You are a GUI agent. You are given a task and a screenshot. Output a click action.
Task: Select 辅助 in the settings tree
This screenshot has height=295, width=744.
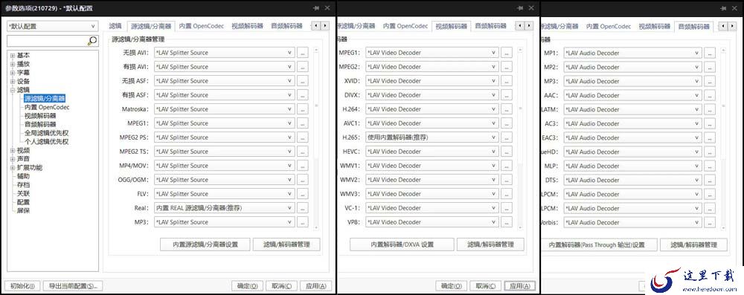[x=23, y=176]
